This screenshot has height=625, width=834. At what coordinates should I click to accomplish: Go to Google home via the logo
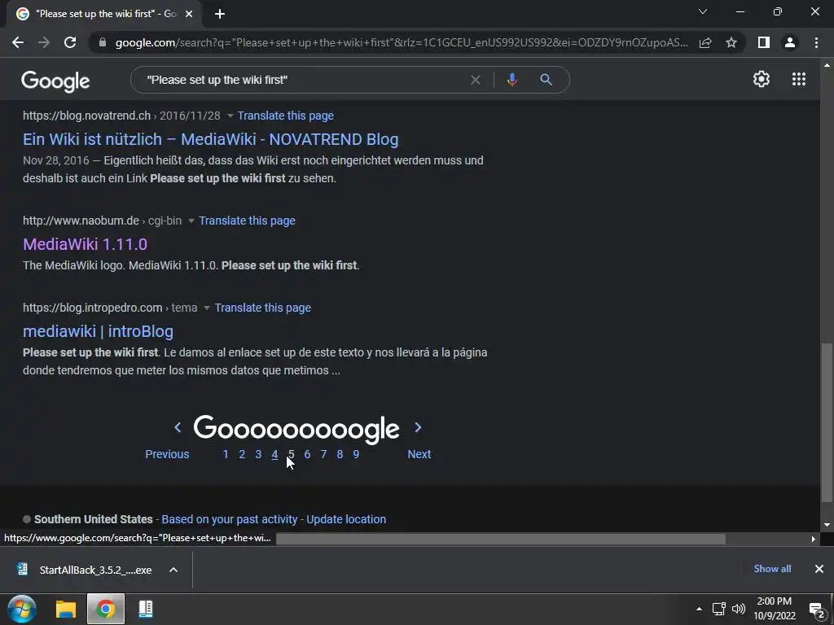click(55, 81)
